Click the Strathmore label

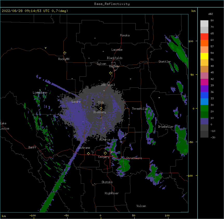pyautogui.click(x=134, y=158)
